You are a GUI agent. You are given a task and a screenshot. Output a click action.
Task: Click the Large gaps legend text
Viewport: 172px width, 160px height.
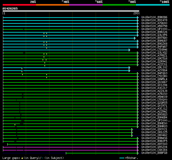click(x=33, y=158)
